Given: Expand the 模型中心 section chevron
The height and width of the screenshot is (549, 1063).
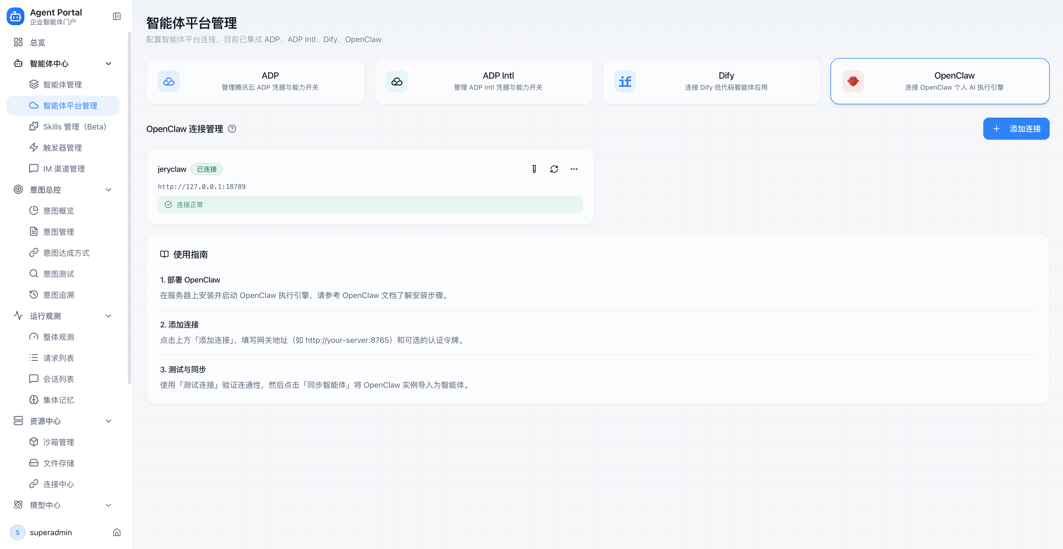Looking at the screenshot, I should 109,505.
